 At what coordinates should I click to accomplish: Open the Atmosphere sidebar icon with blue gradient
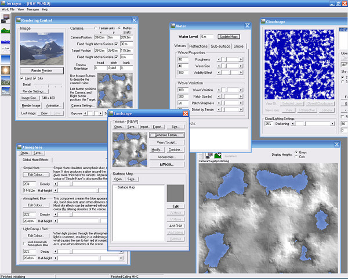6,60
